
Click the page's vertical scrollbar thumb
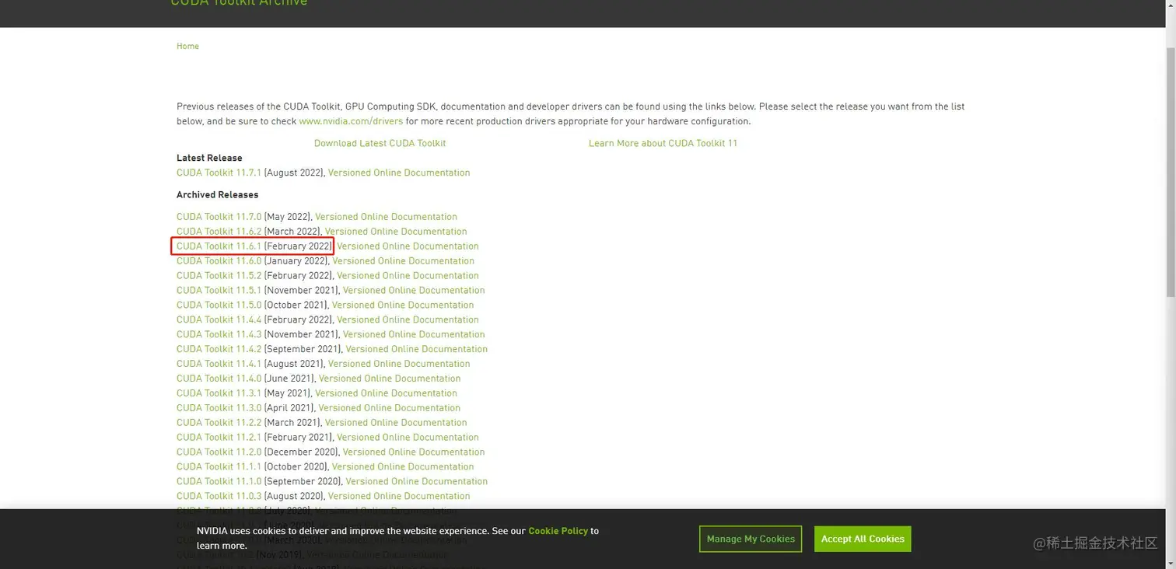(x=1171, y=171)
